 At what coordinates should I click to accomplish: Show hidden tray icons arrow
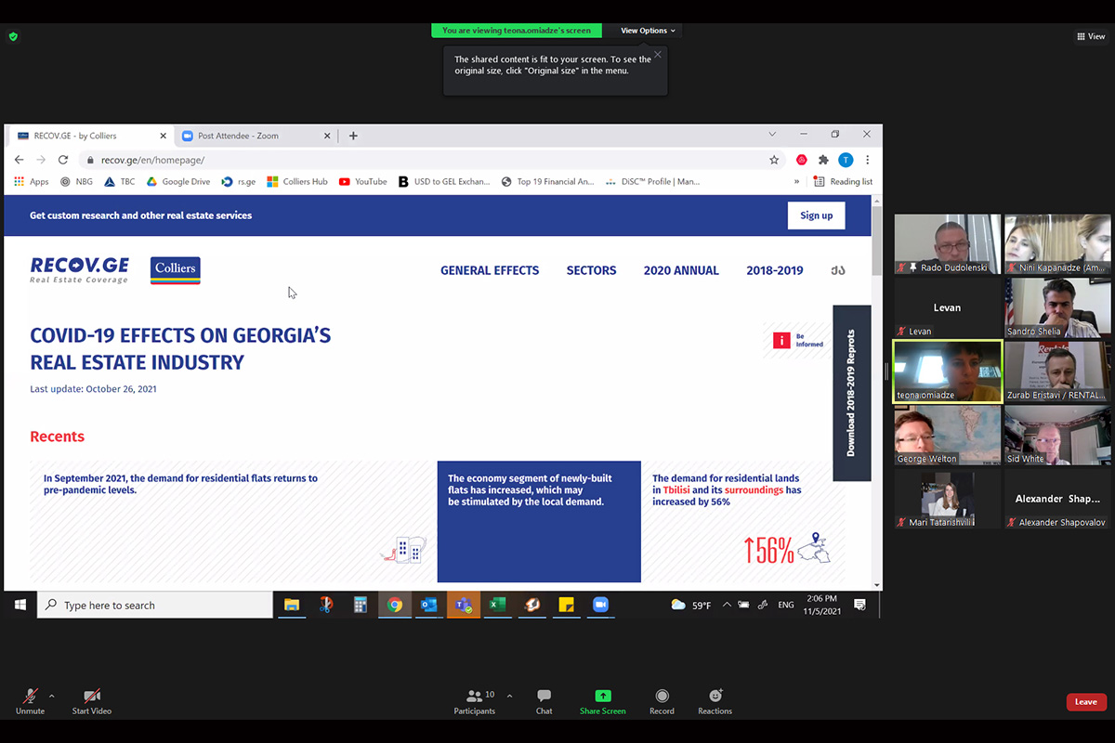tap(727, 605)
